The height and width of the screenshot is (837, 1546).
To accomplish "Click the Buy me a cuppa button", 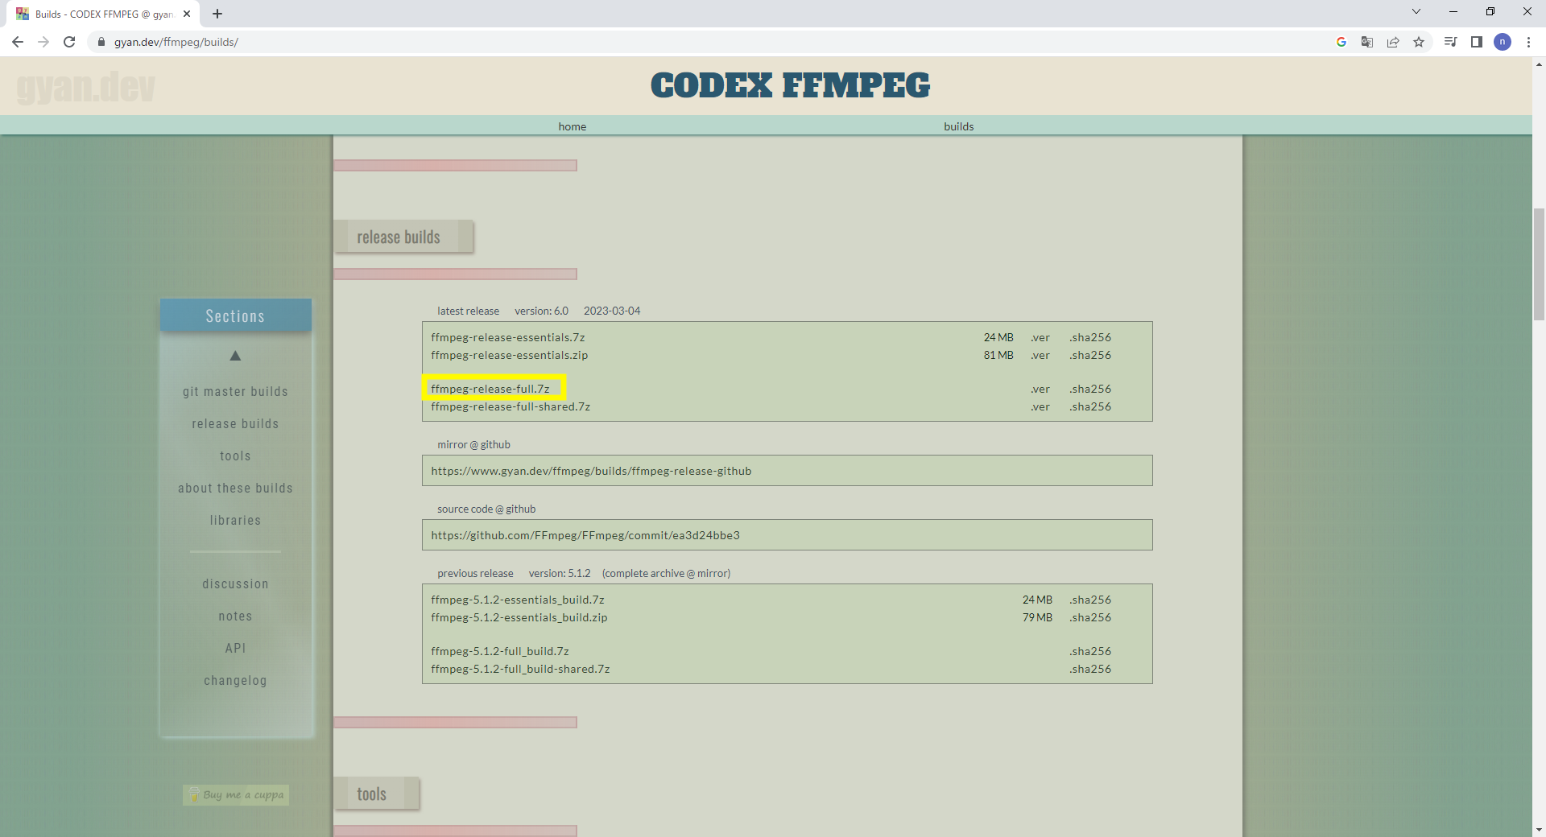I will pyautogui.click(x=235, y=795).
